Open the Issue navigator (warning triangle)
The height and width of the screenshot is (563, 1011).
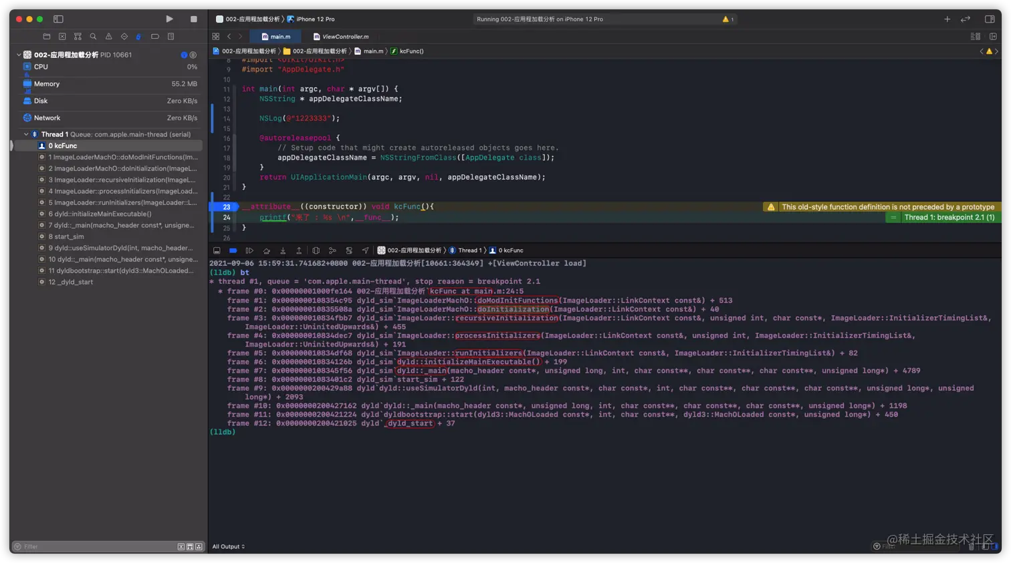[x=108, y=37]
